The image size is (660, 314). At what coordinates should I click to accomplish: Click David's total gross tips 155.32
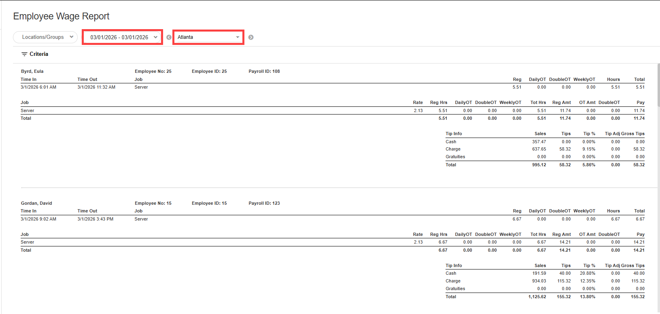click(x=638, y=297)
